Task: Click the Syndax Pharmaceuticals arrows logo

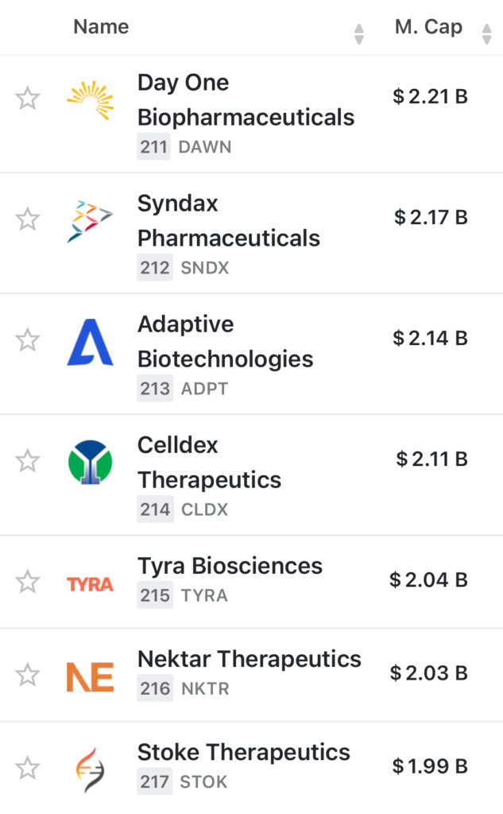Action: pyautogui.click(x=90, y=221)
